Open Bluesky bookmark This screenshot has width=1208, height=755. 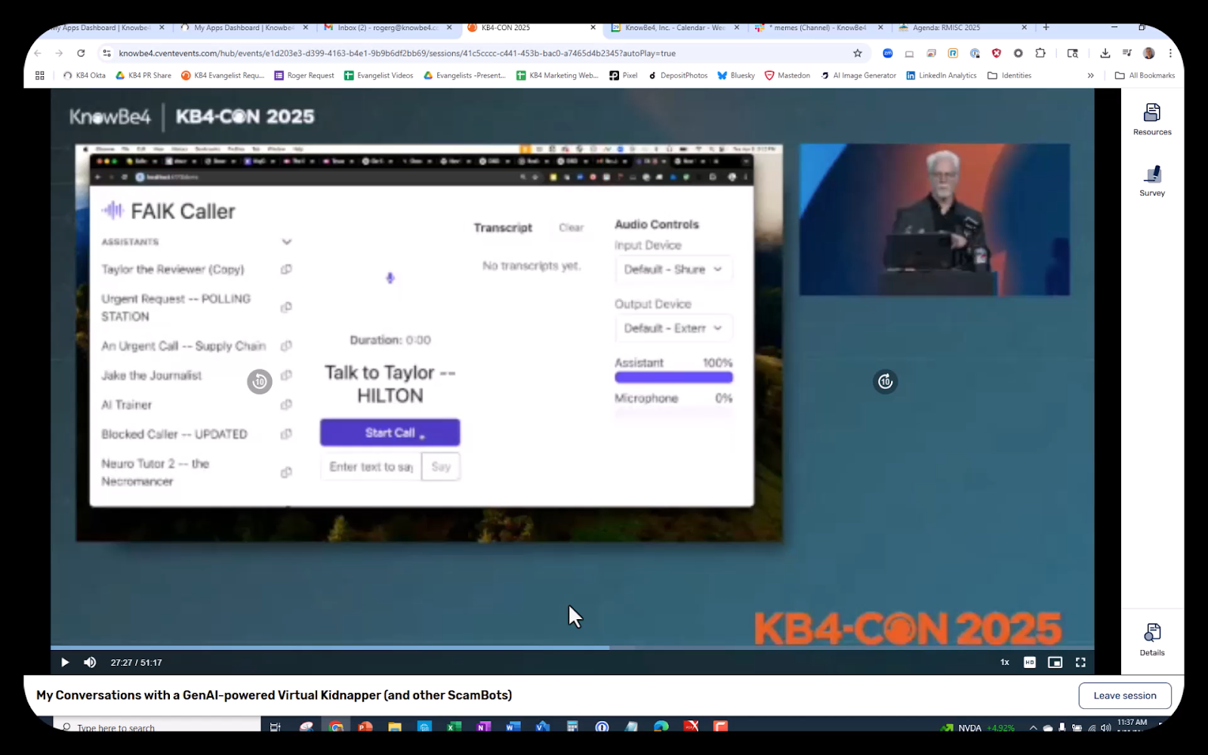(736, 75)
